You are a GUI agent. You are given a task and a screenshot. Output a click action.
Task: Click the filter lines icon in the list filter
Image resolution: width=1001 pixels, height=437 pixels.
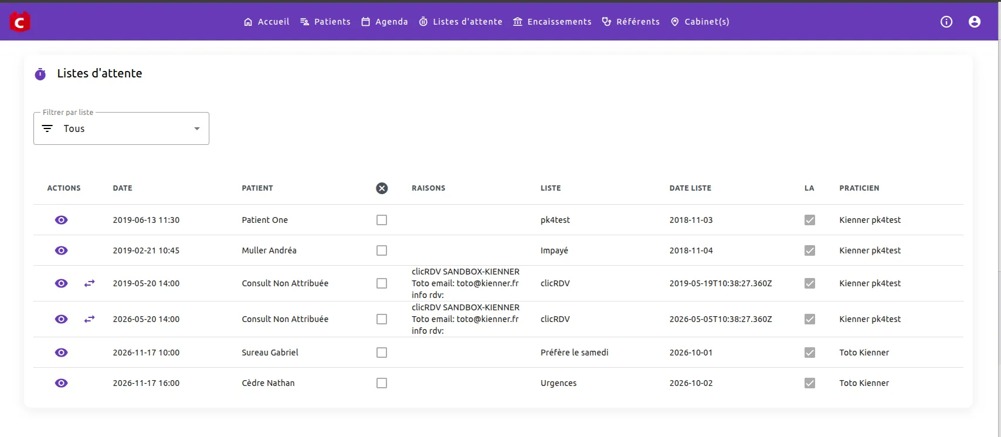[47, 128]
